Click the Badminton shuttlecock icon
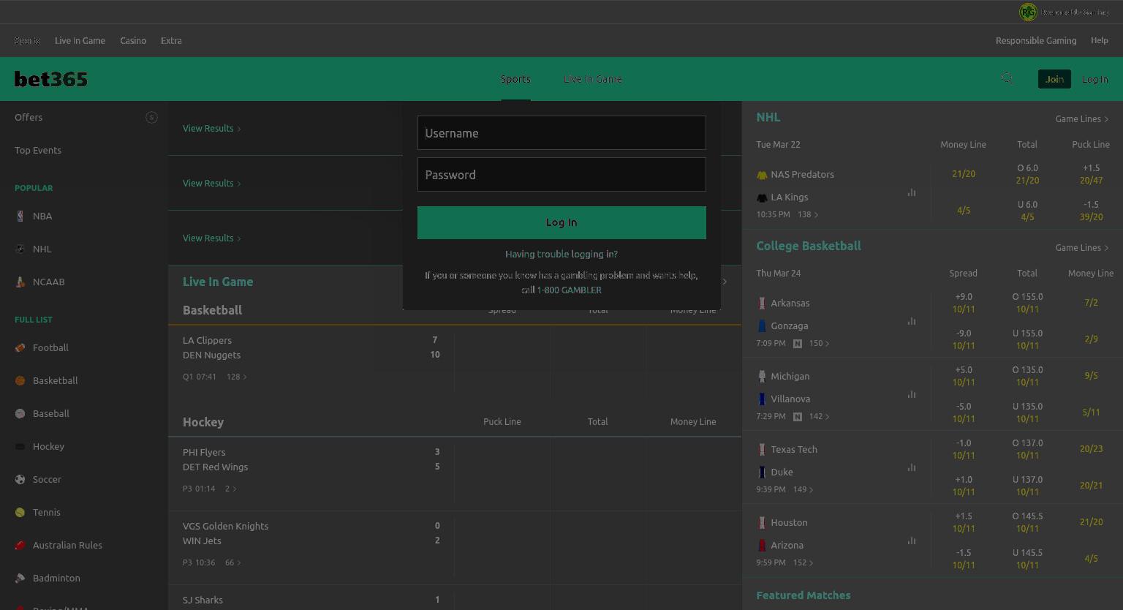 click(x=20, y=578)
